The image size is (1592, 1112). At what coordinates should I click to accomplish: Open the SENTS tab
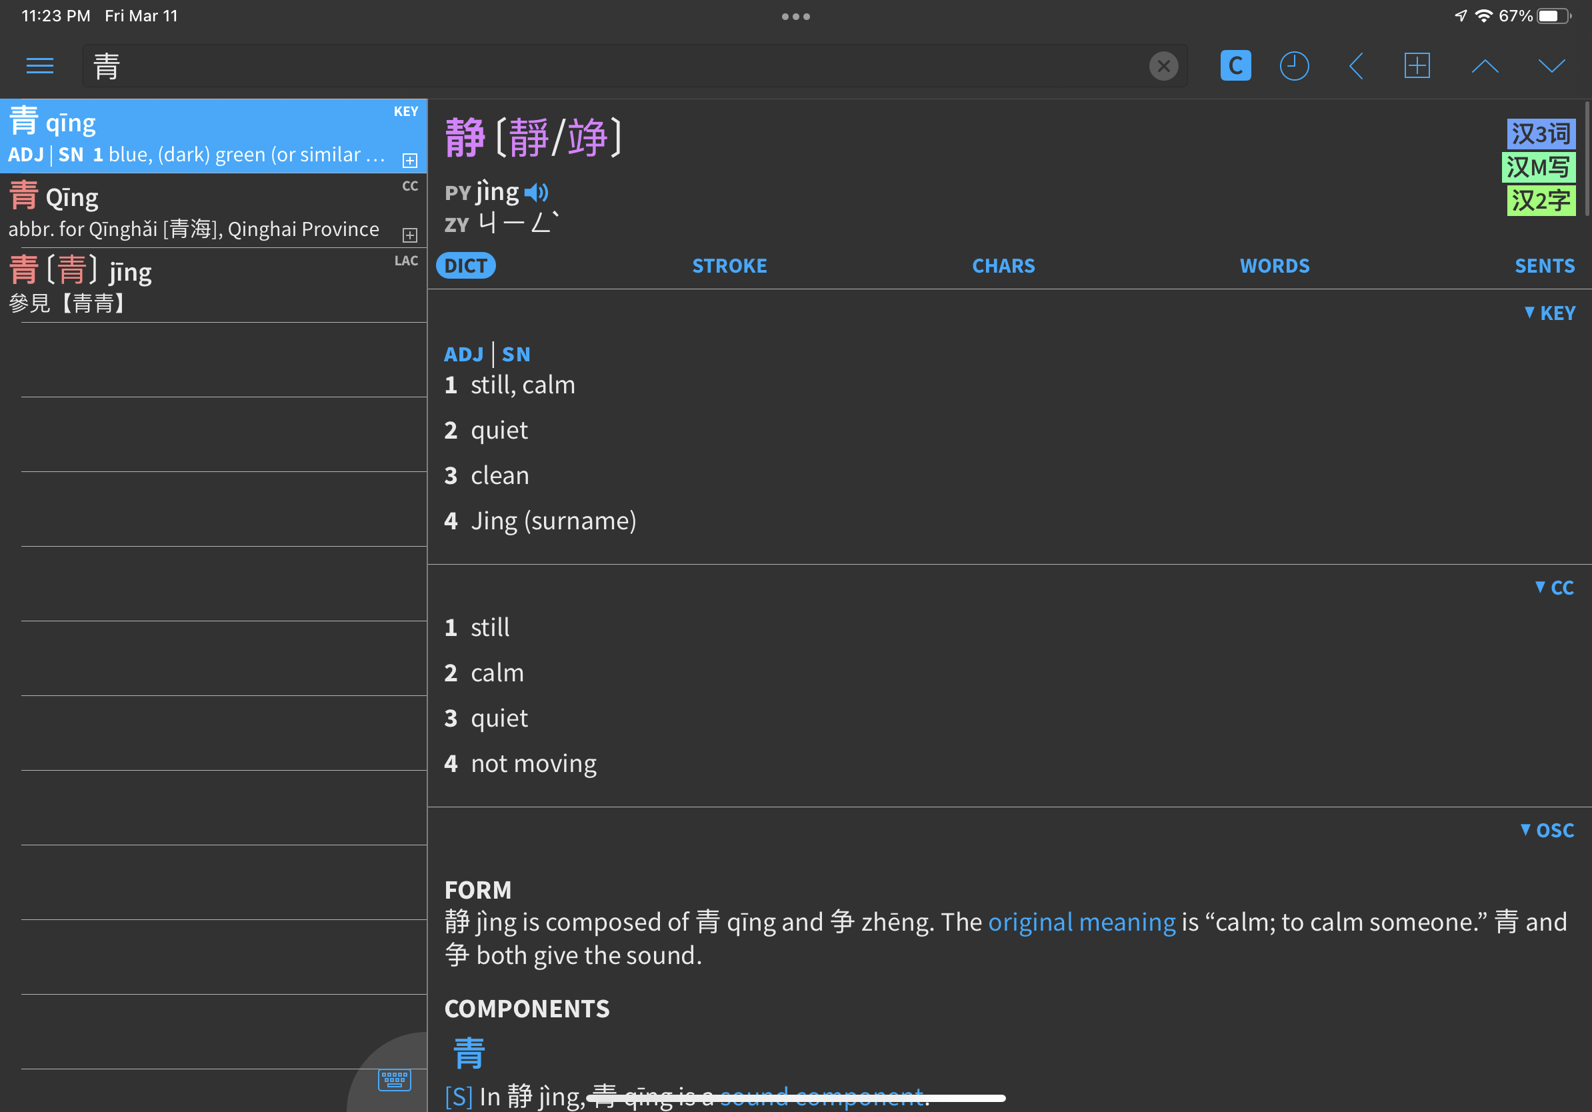click(x=1544, y=265)
